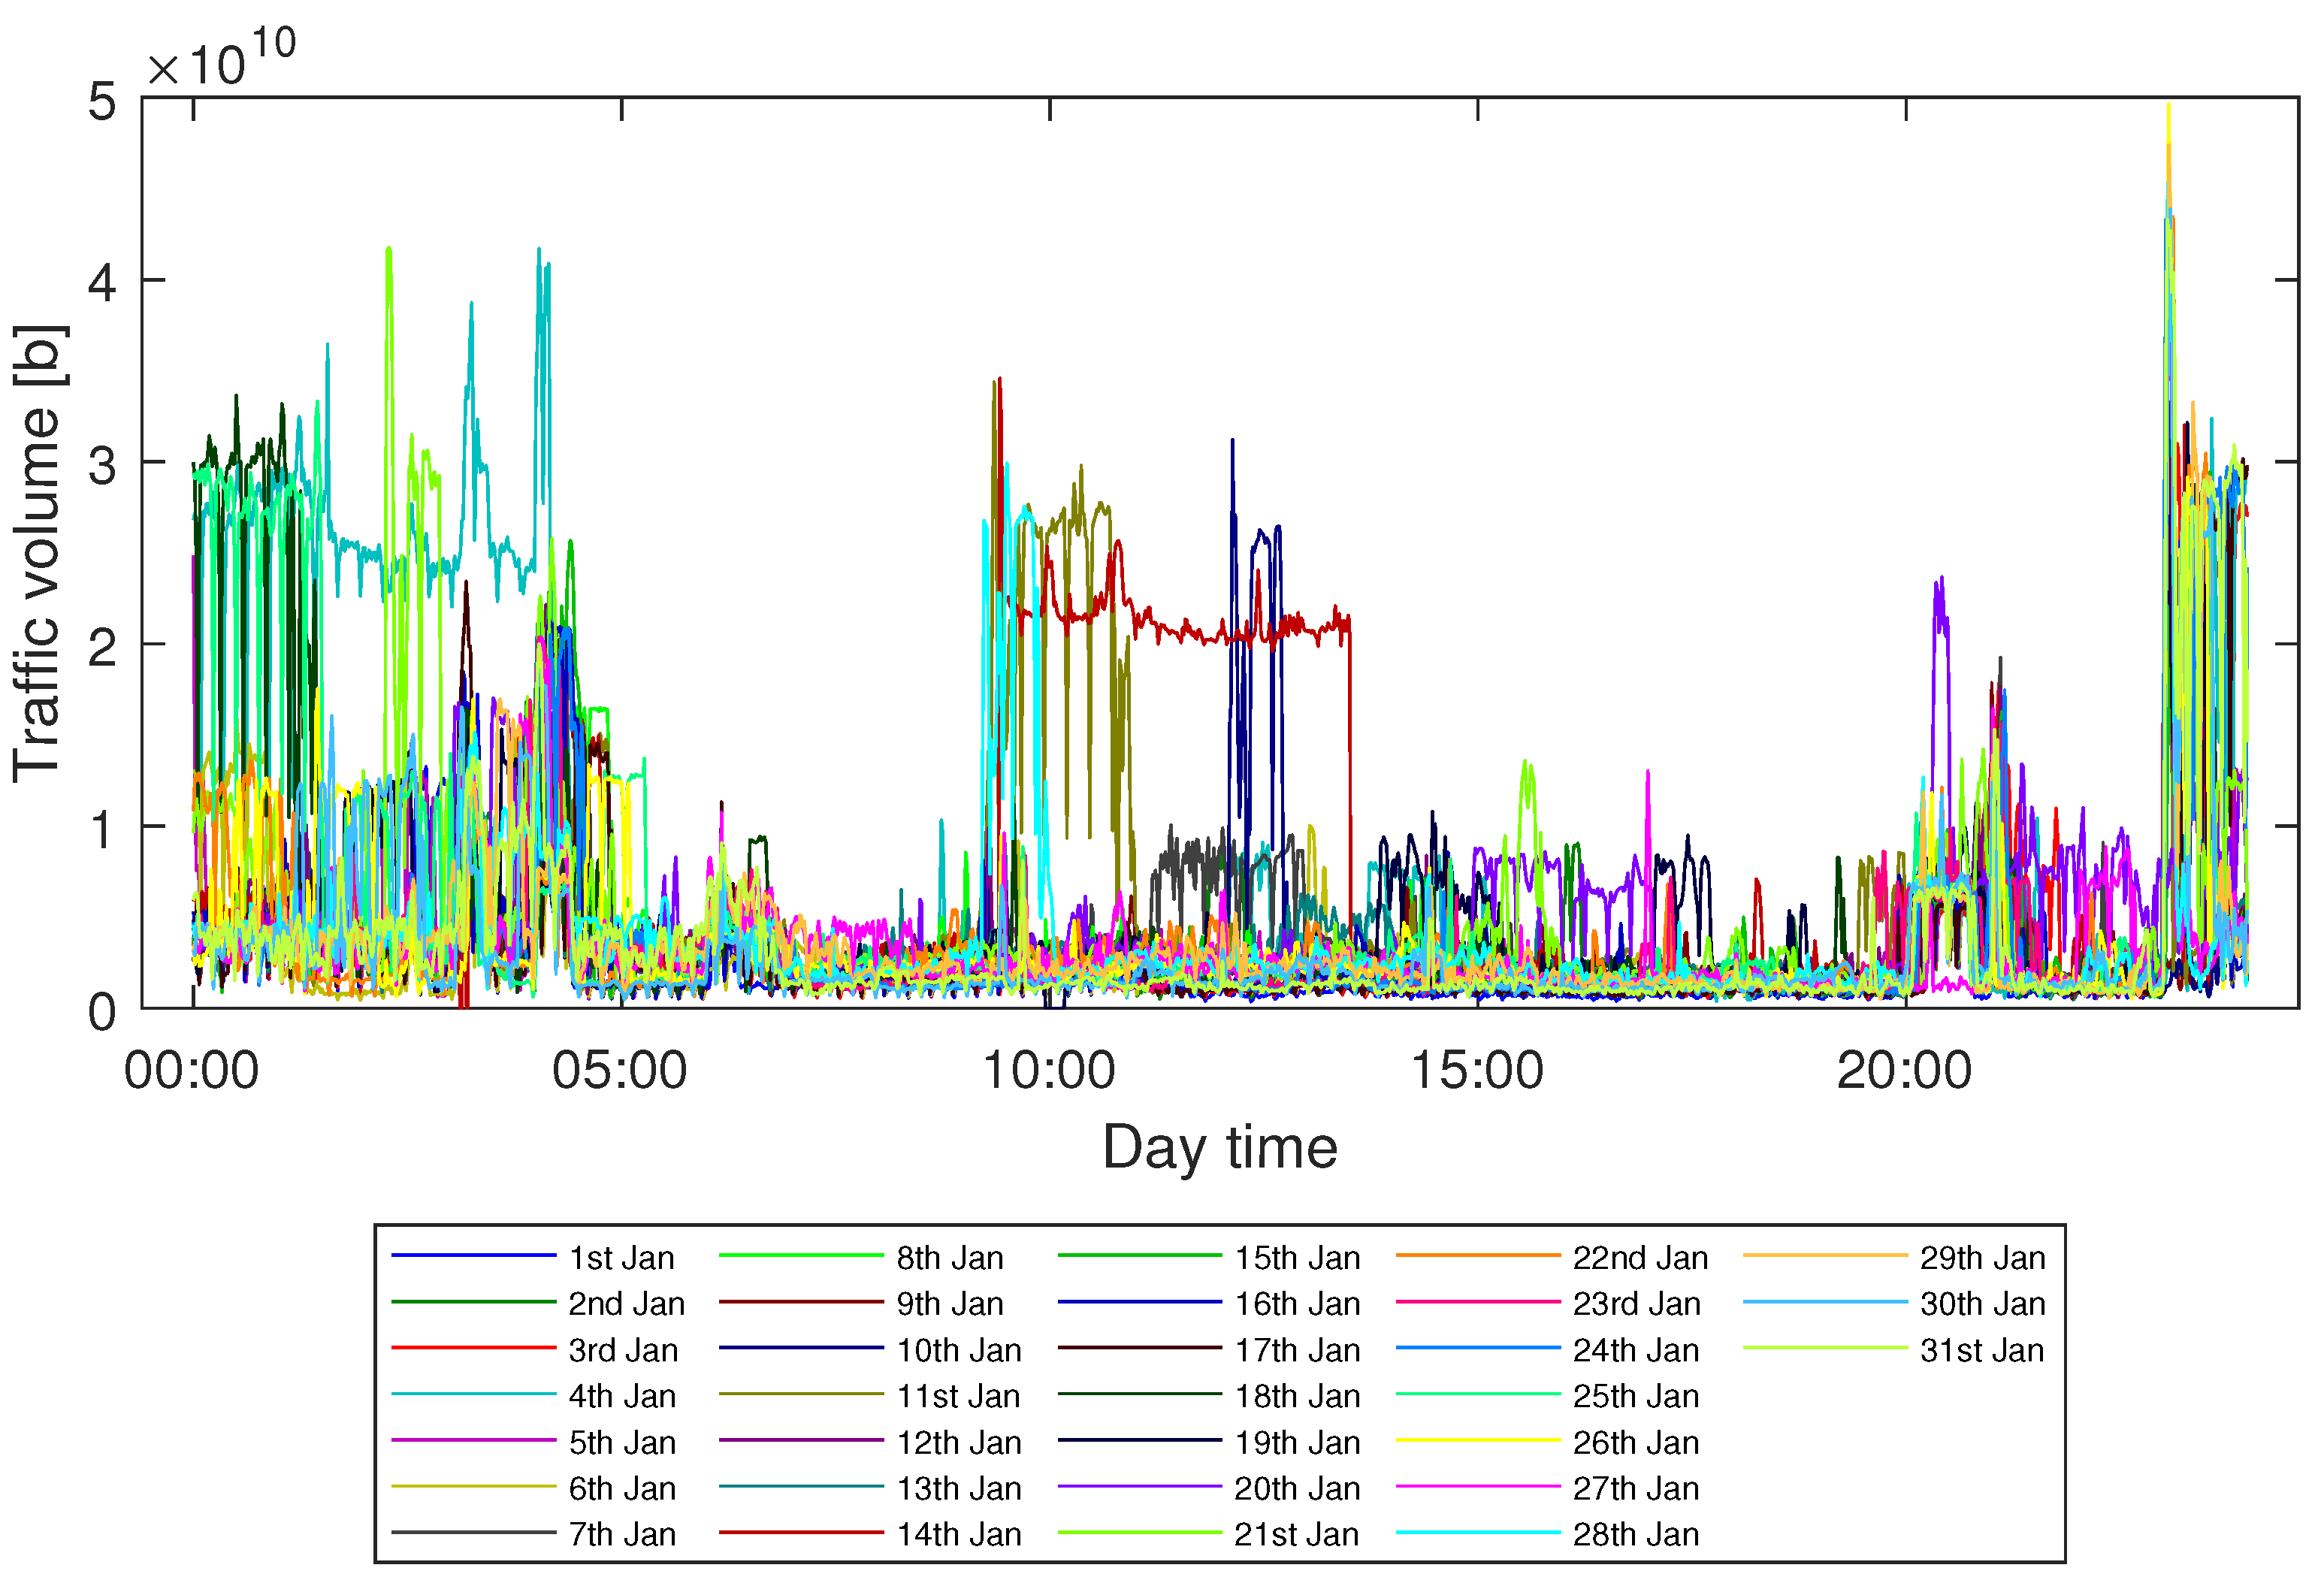2324x1586 pixels.
Task: Click the 7th Jan gray legend line
Action: point(473,1533)
